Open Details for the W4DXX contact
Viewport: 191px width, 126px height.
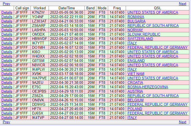click(7, 56)
